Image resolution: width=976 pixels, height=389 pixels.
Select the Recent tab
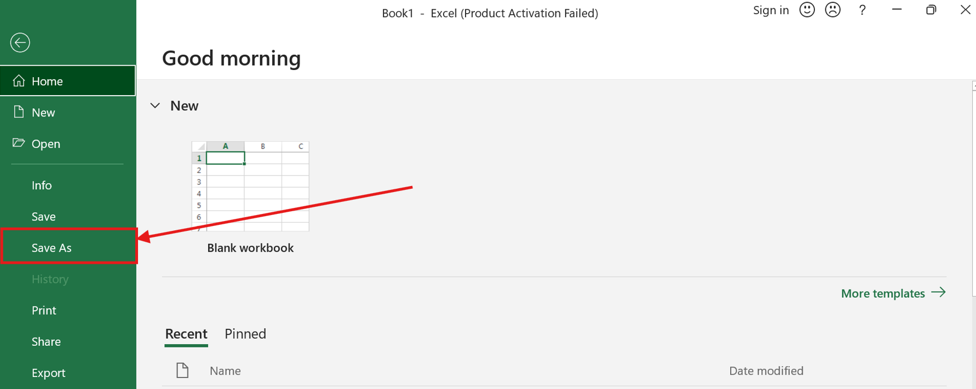tap(186, 334)
